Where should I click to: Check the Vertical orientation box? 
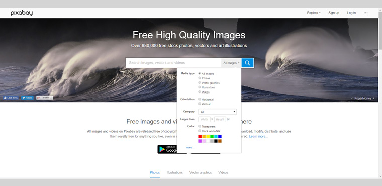(x=200, y=104)
